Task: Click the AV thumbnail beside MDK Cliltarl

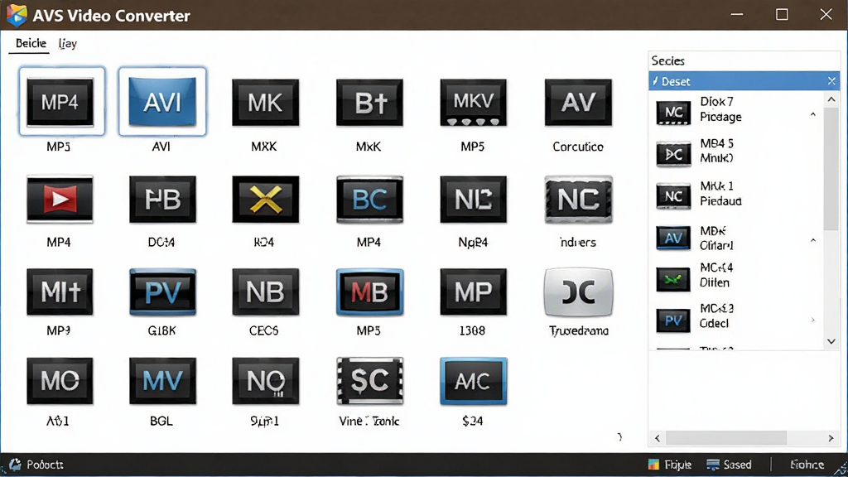Action: (x=673, y=238)
